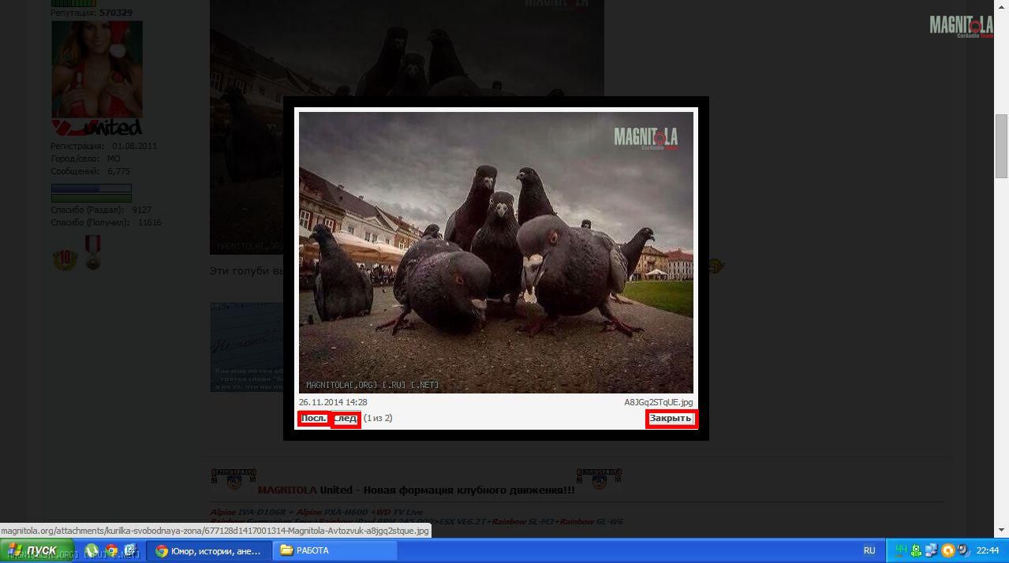Image resolution: width=1009 pixels, height=563 pixels.
Task: Click the signature emblem left of MAGNITOLA United
Action: pyautogui.click(x=234, y=479)
